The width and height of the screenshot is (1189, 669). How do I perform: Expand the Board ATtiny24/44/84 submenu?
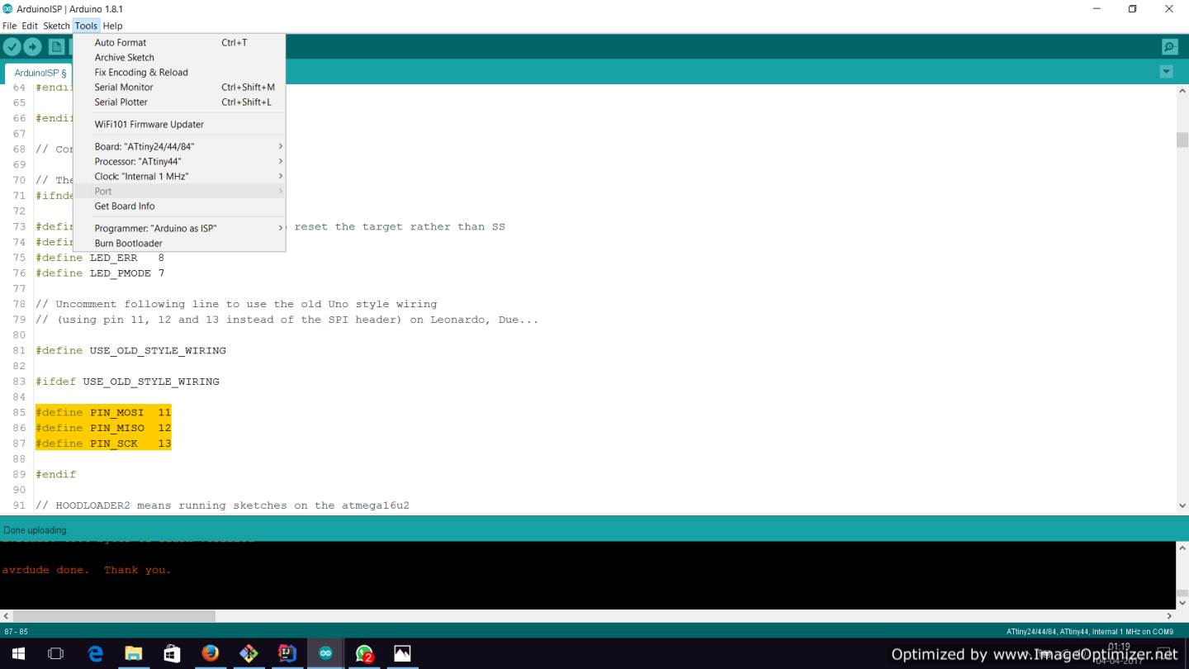pos(179,146)
